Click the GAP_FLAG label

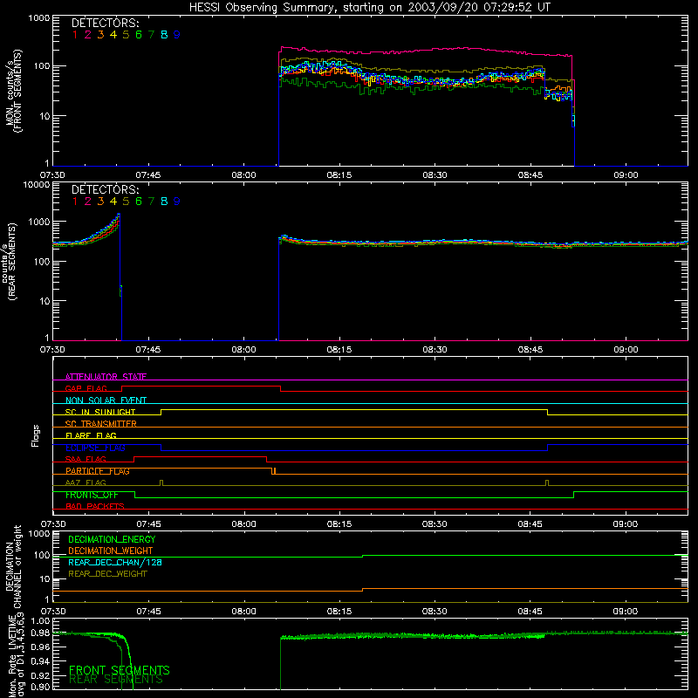pos(86,388)
